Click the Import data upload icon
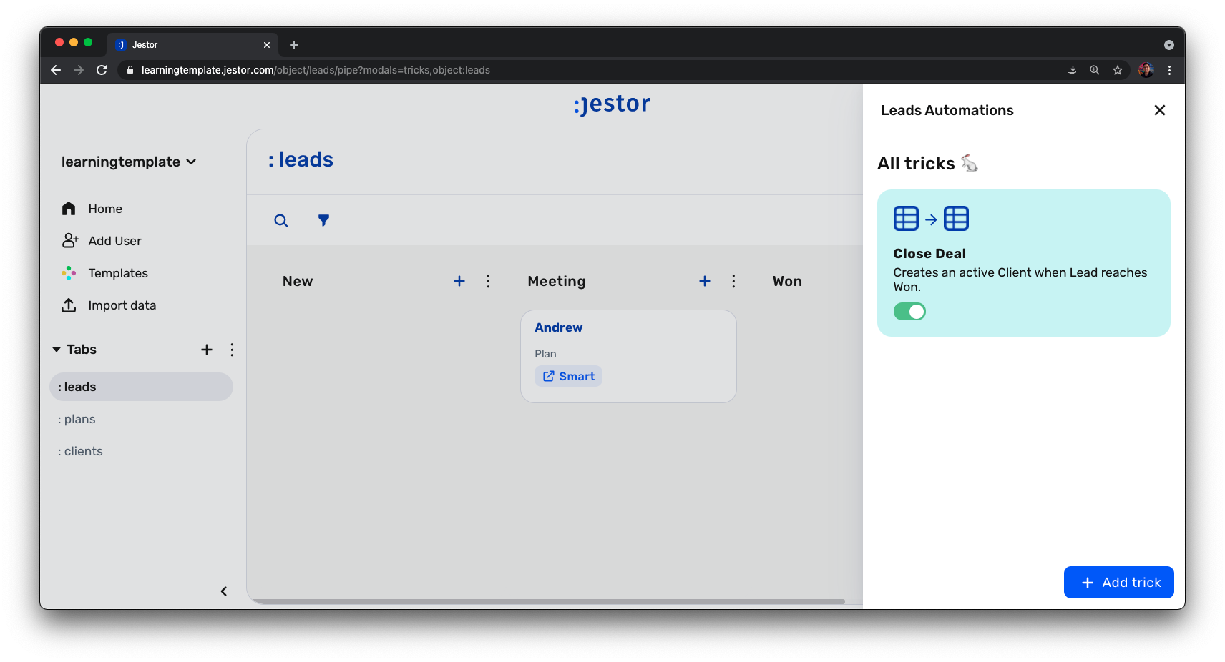Screen dimensions: 1225x662 69,305
